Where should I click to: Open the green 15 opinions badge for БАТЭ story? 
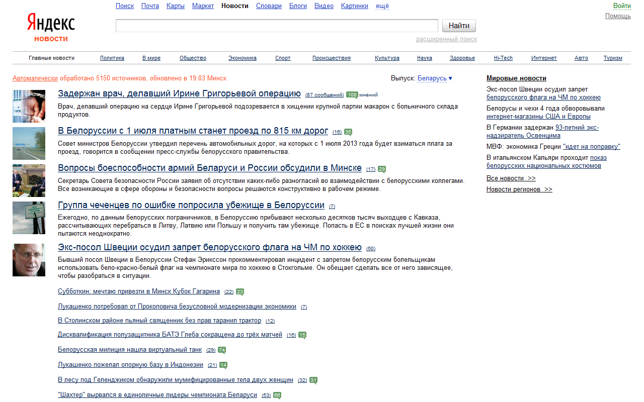302,335
